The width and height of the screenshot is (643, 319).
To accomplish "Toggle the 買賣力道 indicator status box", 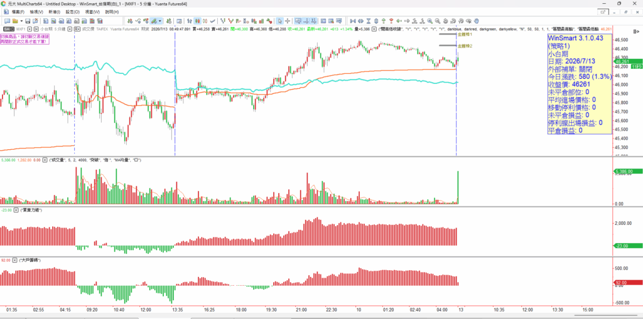I will 16,210.
